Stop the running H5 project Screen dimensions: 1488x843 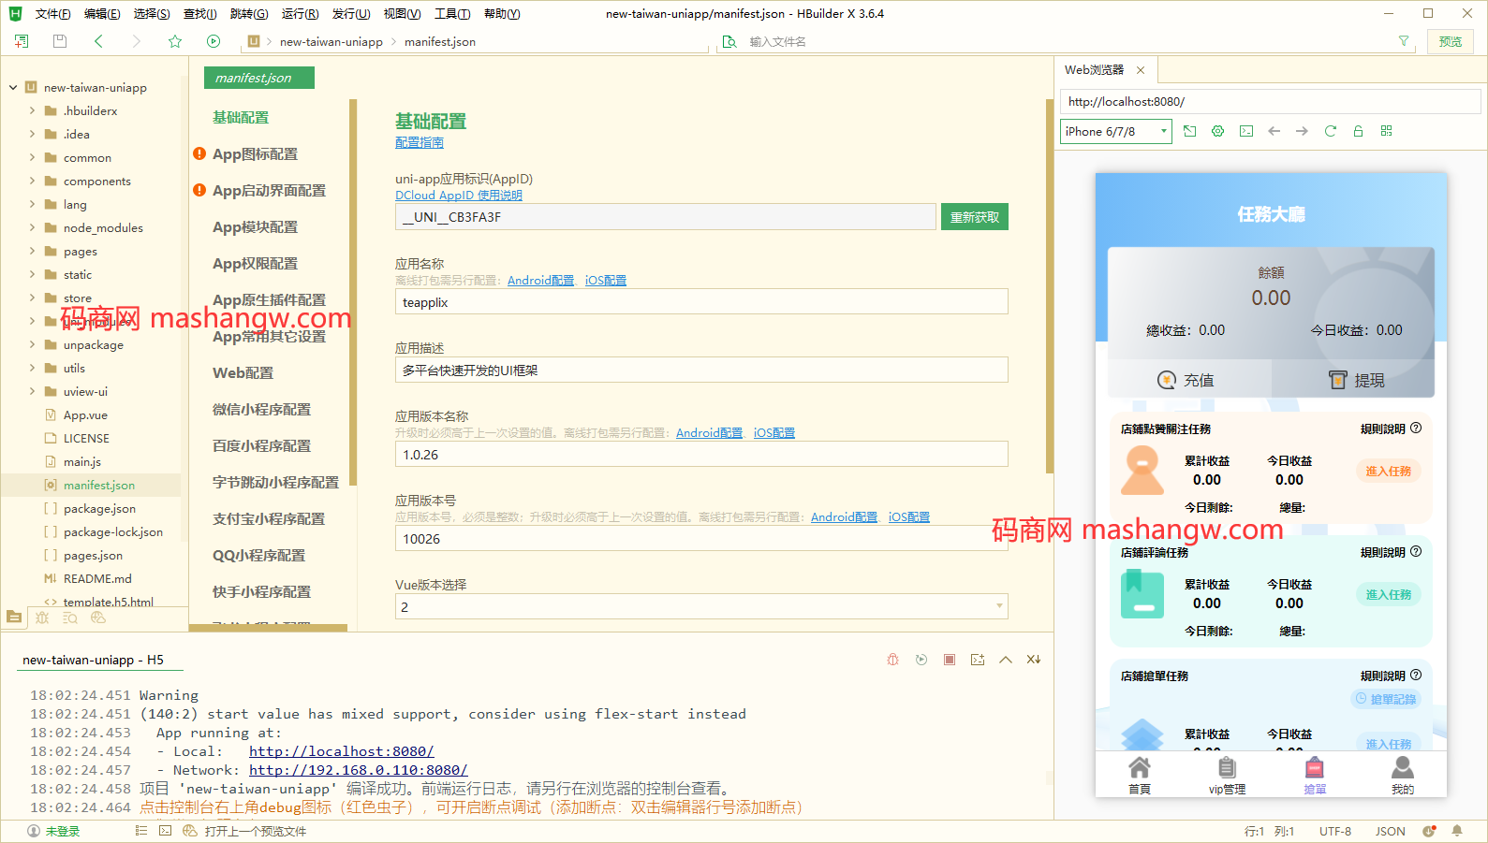tap(950, 660)
